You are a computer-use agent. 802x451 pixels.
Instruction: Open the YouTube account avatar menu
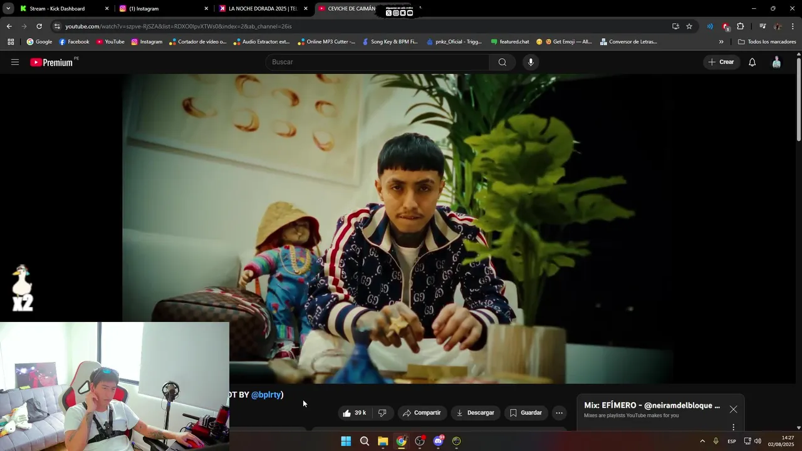pos(776,62)
